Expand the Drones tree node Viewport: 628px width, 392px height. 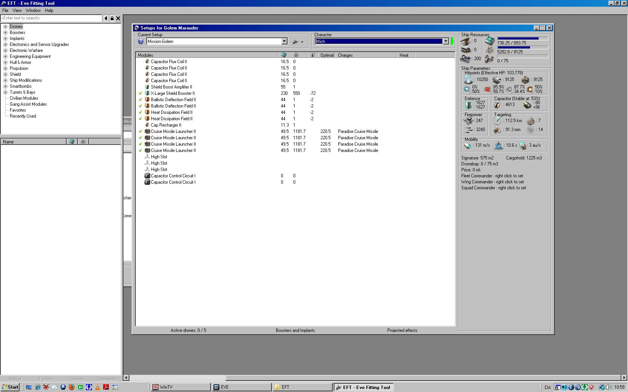(6, 27)
